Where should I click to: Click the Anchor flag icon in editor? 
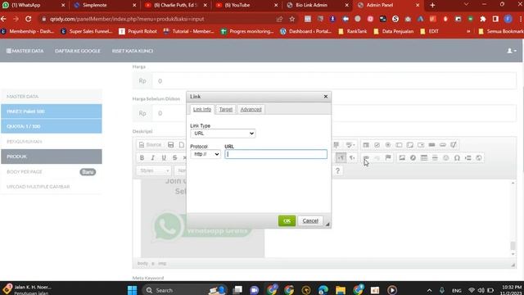point(388,158)
